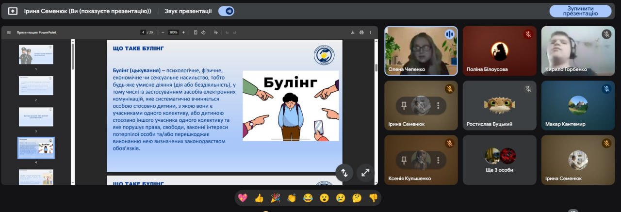The width and height of the screenshot is (621, 212).
Task: Click the zoom in plus icon
Action: [x=183, y=33]
